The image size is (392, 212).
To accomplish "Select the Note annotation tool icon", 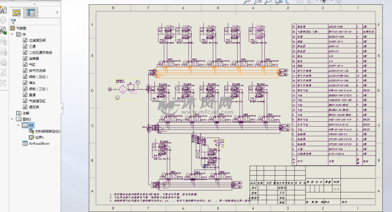I will tap(3, 10).
